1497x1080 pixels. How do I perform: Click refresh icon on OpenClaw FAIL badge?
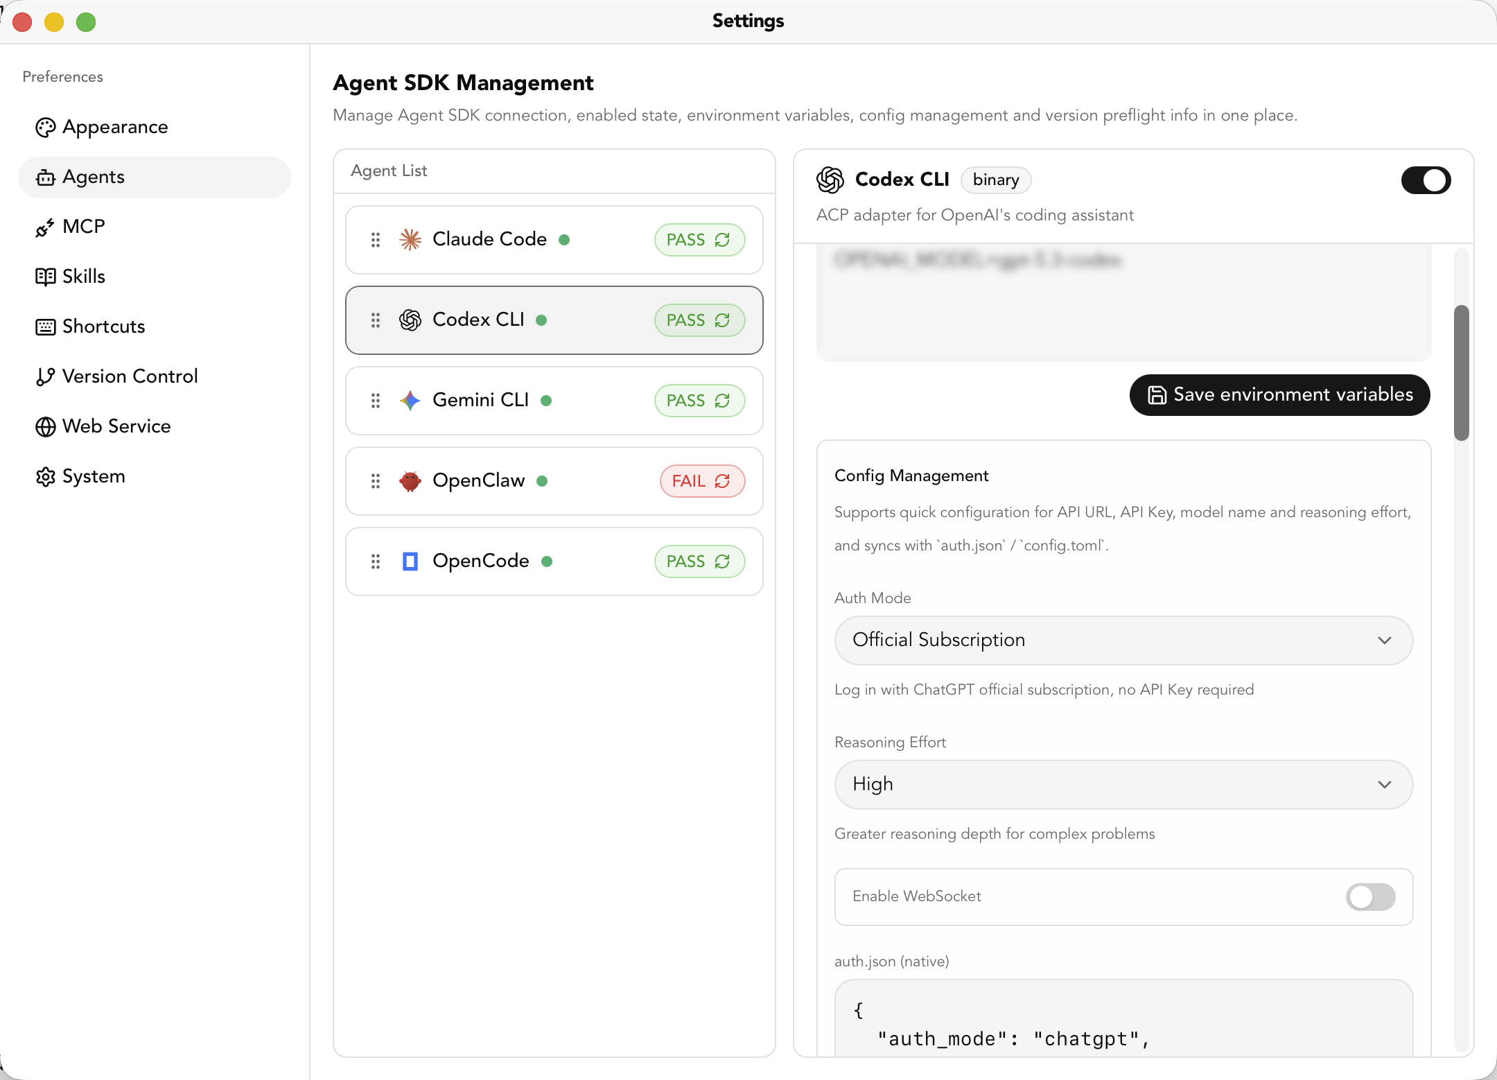pos(722,481)
